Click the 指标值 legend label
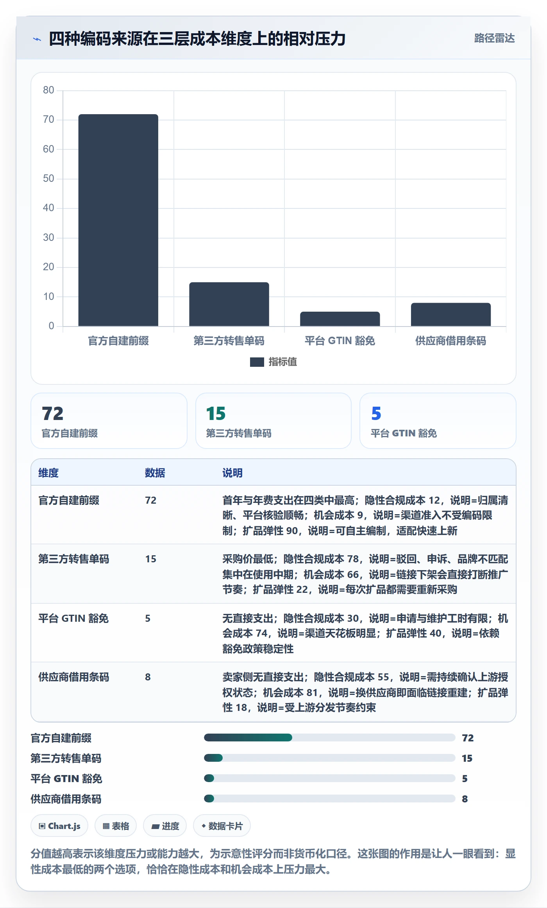This screenshot has width=547, height=908. [x=283, y=362]
